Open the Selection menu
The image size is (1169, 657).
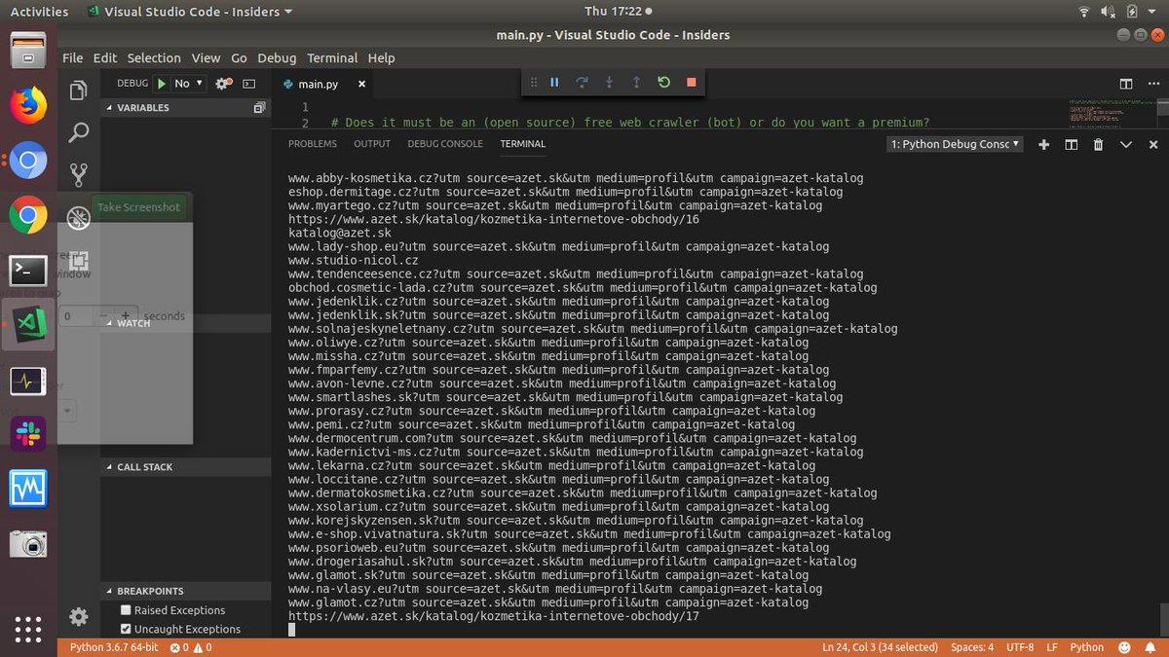pos(154,58)
